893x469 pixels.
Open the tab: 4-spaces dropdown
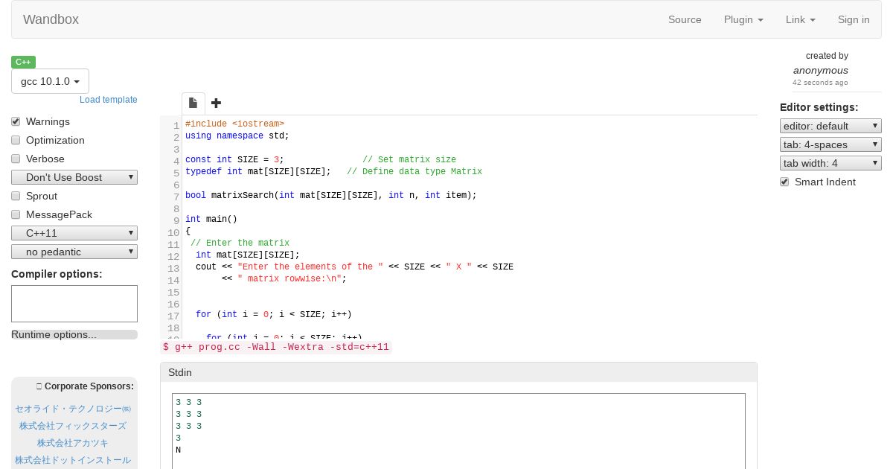pos(830,144)
